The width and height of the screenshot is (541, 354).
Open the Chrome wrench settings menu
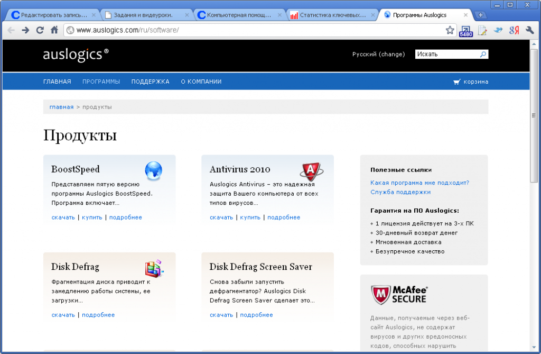530,30
